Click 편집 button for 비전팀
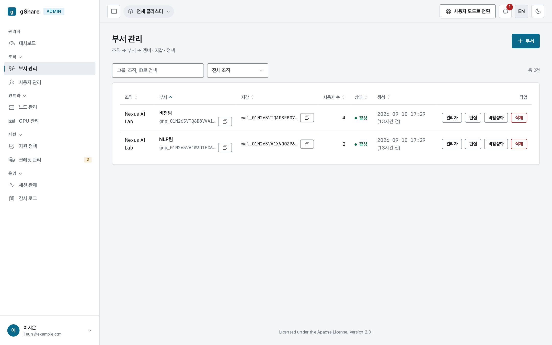Image resolution: width=552 pixels, height=345 pixels. coord(473,118)
